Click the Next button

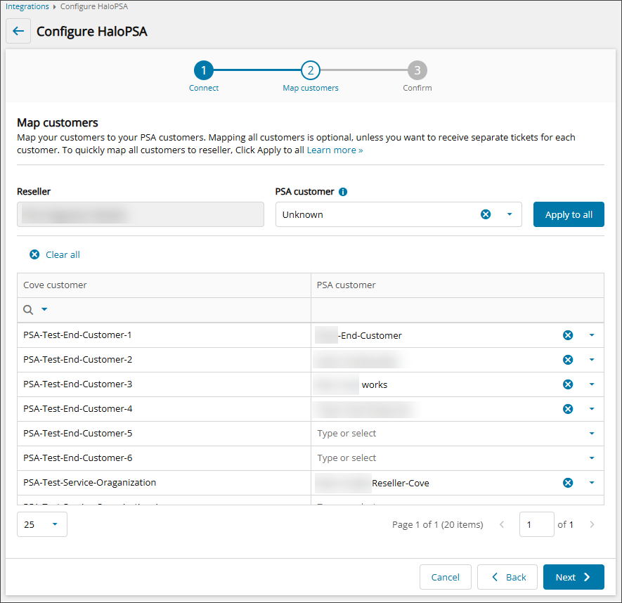(x=573, y=577)
